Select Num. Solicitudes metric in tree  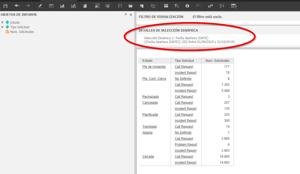22,32
